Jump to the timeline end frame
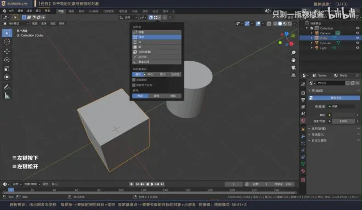This screenshot has height=210, width=362. coord(162,184)
